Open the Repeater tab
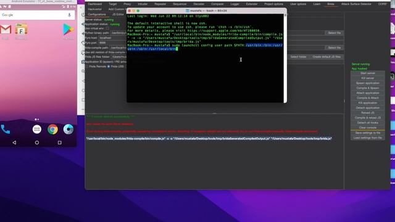This screenshot has height=222, width=395. [x=160, y=4]
